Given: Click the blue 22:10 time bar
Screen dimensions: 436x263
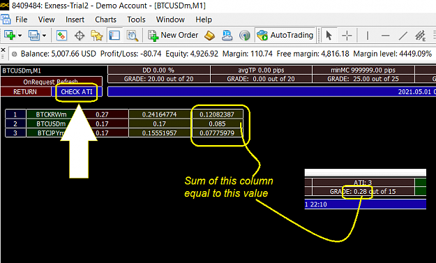Looking at the screenshot, I should (366, 204).
